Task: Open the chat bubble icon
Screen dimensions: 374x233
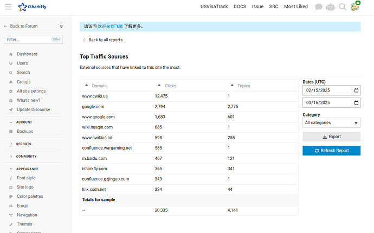Action: coord(318,7)
